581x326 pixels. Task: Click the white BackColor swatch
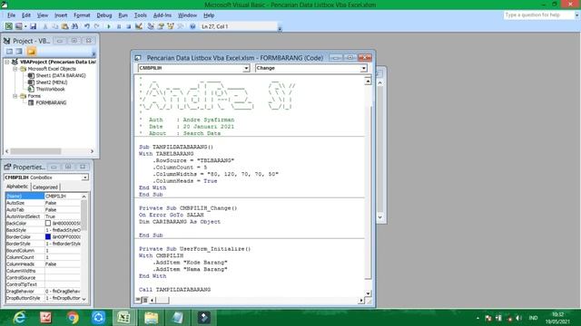(48, 224)
